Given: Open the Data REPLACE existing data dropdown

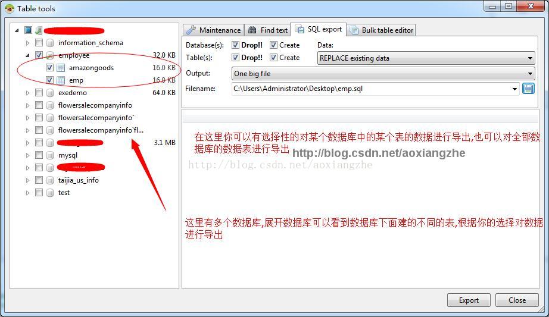Looking at the screenshot, I should (x=426, y=58).
